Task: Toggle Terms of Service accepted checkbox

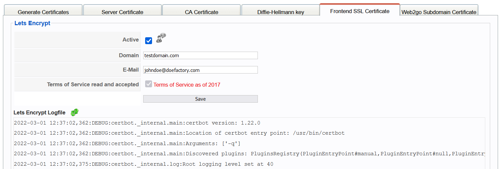Action: pos(149,84)
